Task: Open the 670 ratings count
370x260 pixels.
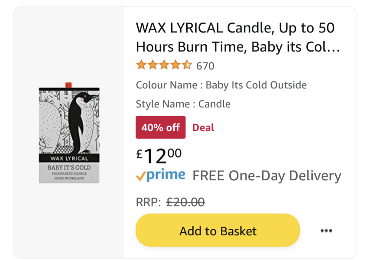Action: pos(205,66)
